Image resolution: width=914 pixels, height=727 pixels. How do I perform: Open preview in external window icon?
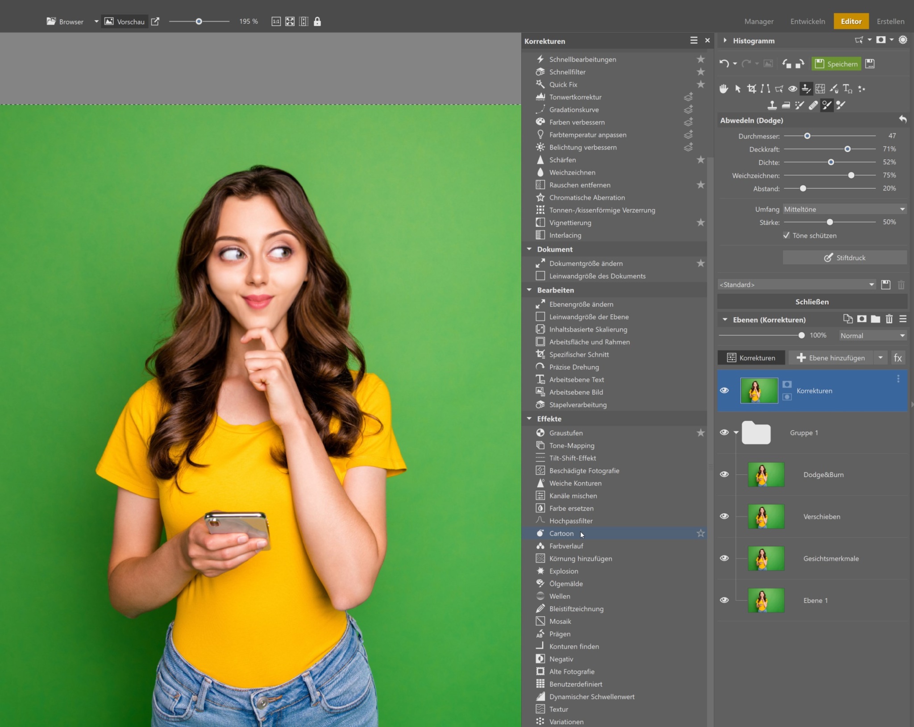(x=155, y=21)
